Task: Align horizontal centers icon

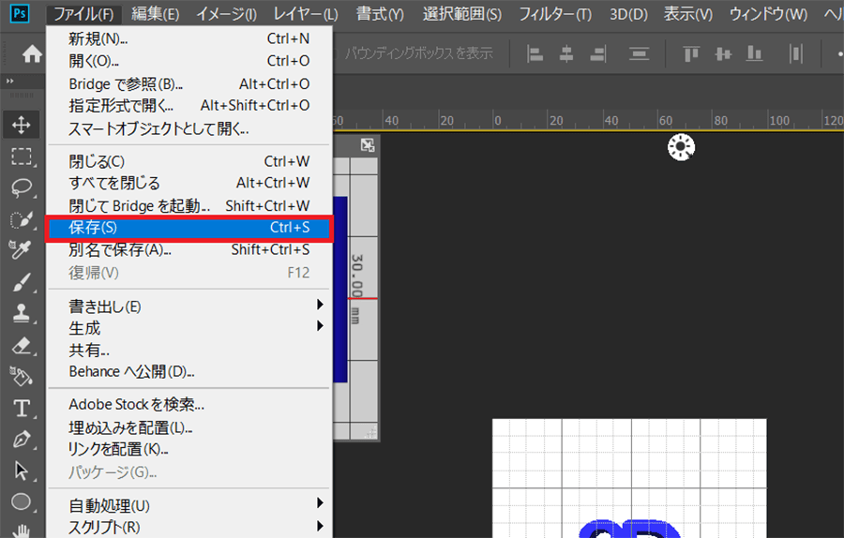Action: coord(566,53)
